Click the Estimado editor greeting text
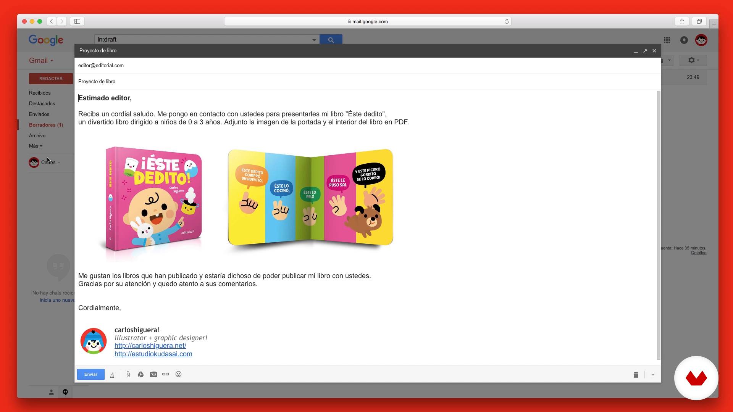 click(x=105, y=98)
